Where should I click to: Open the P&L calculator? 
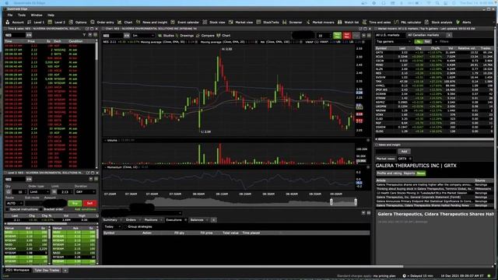408,23
